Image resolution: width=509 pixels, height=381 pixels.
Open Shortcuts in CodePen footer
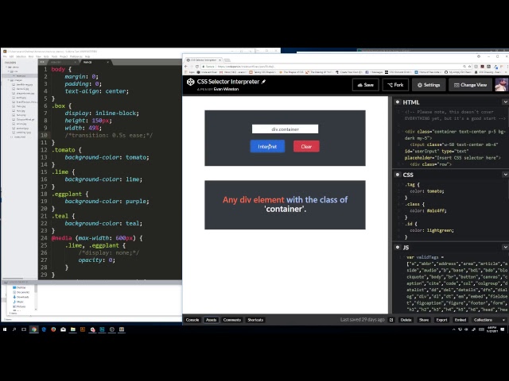pyautogui.click(x=255, y=320)
